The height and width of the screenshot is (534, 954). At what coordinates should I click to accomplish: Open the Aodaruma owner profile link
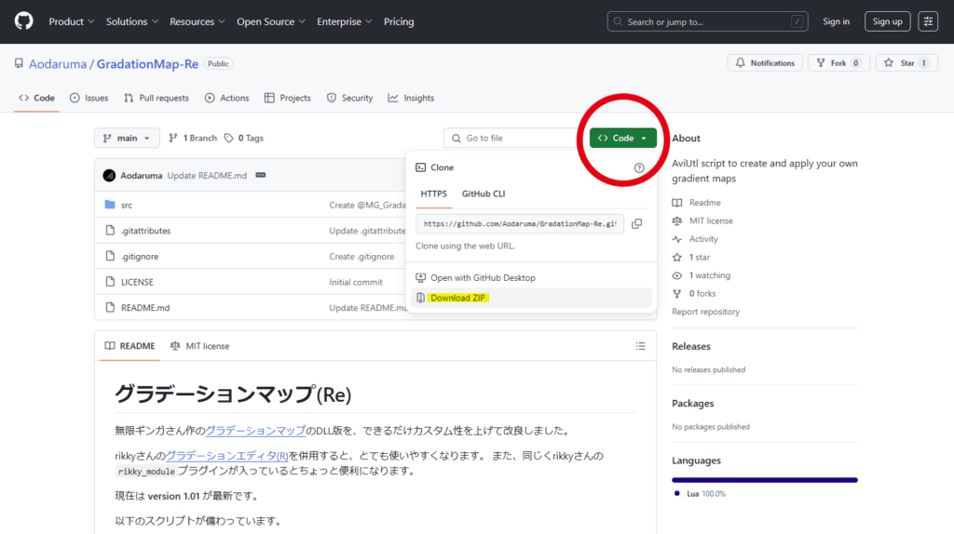pos(58,64)
